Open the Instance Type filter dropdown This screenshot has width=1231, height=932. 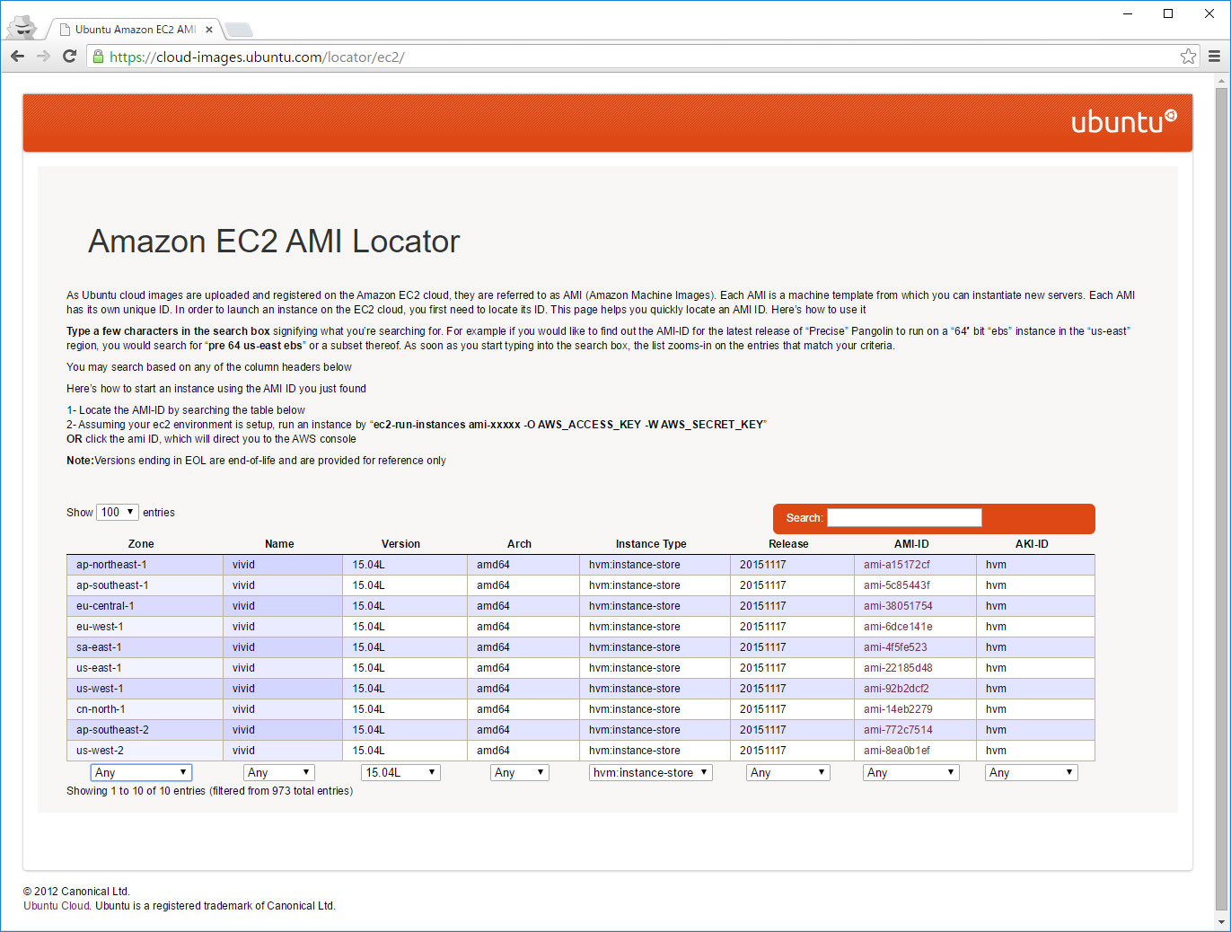click(x=651, y=772)
